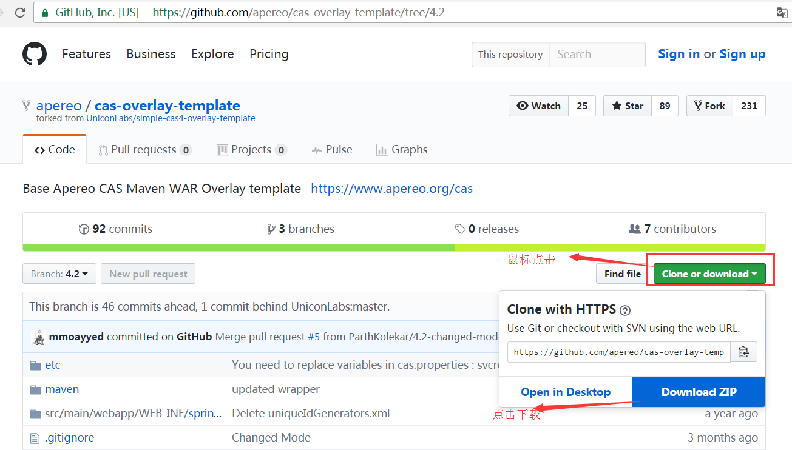
Task: Open the UniconLabs/simple-cas4-overlay-template fork source
Action: pos(171,118)
